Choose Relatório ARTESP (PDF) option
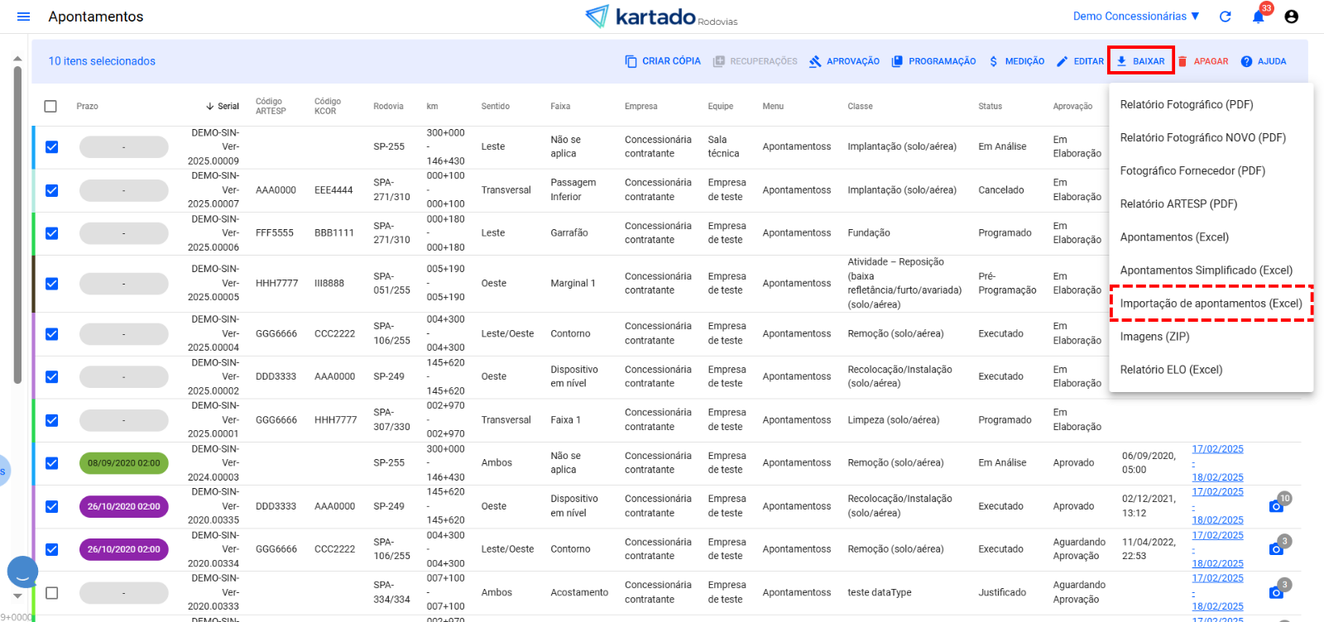1324x622 pixels. [x=1178, y=204]
